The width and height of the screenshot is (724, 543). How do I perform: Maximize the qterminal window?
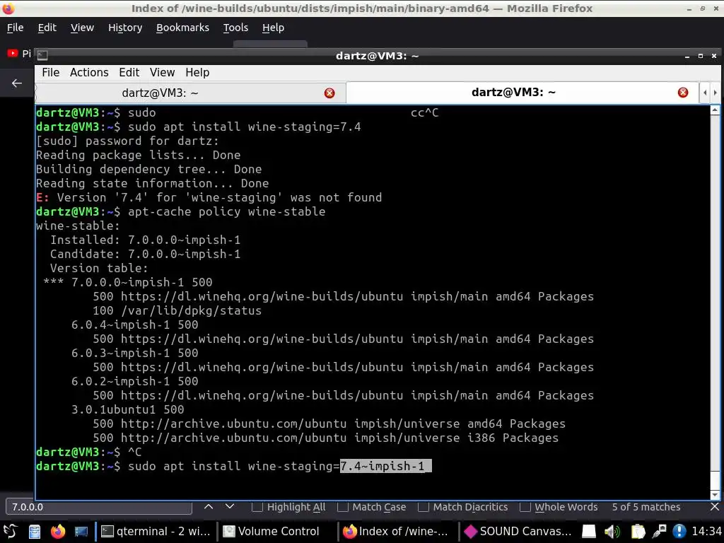701,56
